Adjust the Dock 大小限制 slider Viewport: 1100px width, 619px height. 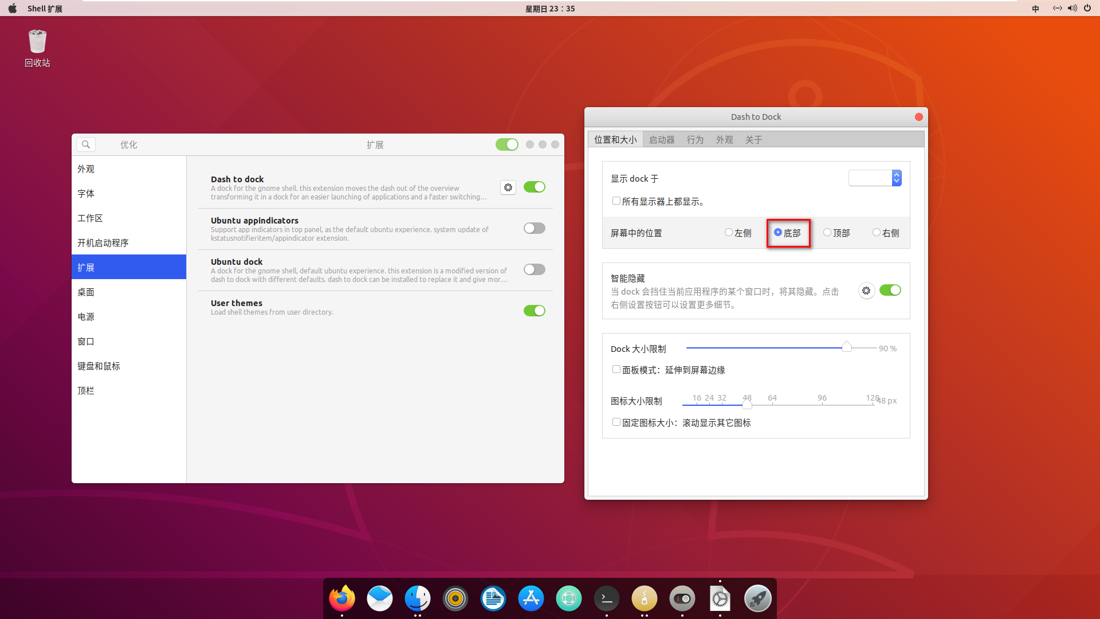[x=847, y=346]
